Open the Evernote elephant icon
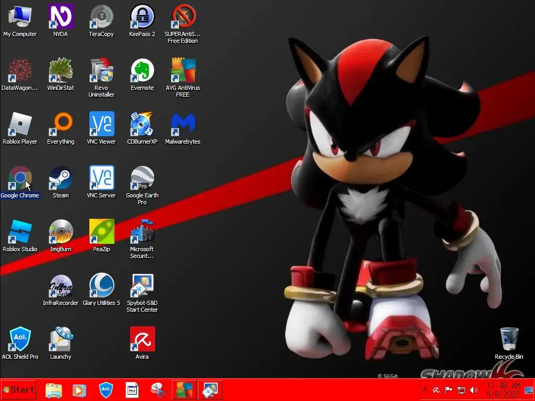 (x=142, y=75)
